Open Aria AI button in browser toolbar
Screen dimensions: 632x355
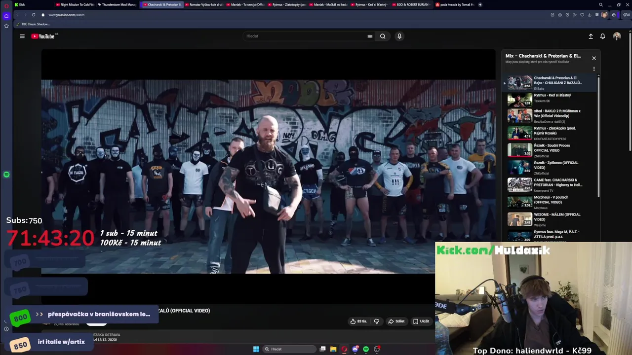click(x=626, y=15)
